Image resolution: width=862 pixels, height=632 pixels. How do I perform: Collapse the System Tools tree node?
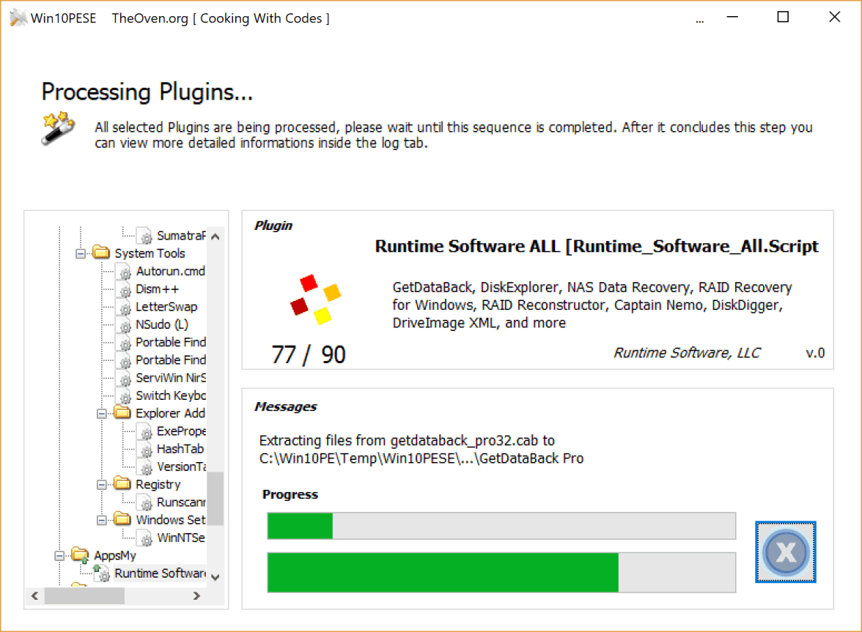[81, 253]
